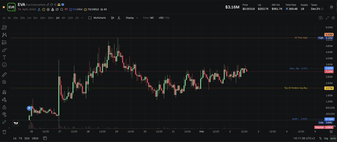Image resolution: width=337 pixels, height=142 pixels.
Task: Open the orange warning circle icon
Action: point(44,10)
